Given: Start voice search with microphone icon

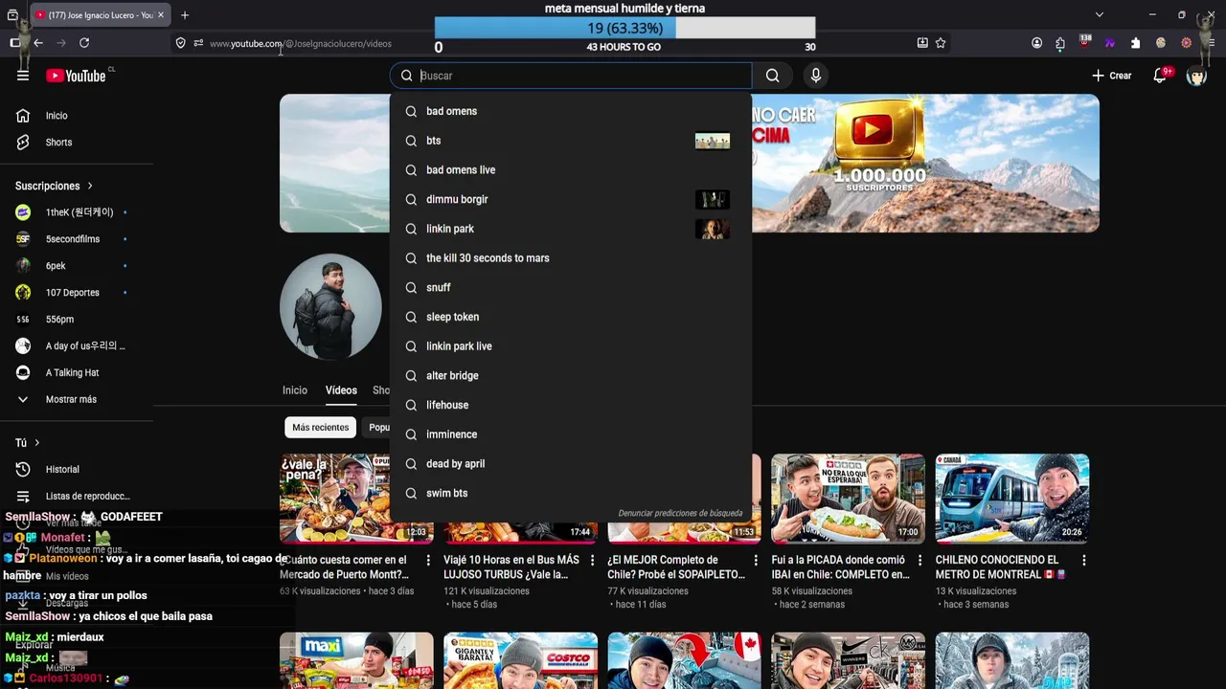Looking at the screenshot, I should [815, 76].
